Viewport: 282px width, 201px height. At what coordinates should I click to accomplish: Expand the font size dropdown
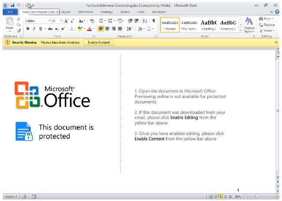(60, 21)
